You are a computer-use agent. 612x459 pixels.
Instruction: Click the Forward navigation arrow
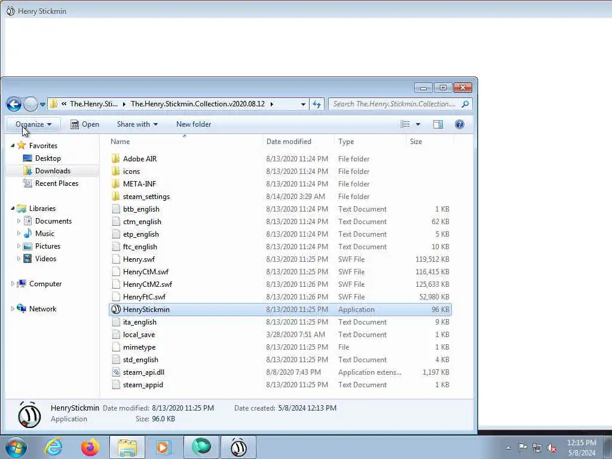(x=30, y=104)
